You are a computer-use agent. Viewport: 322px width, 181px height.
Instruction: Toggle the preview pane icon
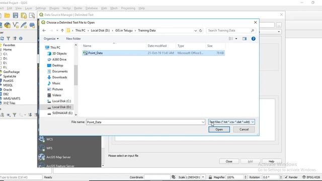point(245,39)
